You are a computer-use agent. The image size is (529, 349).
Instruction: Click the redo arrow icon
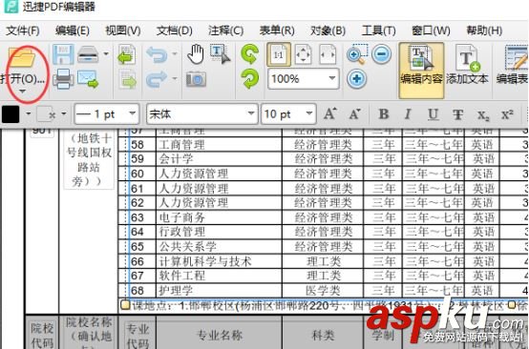pyautogui.click(x=157, y=79)
